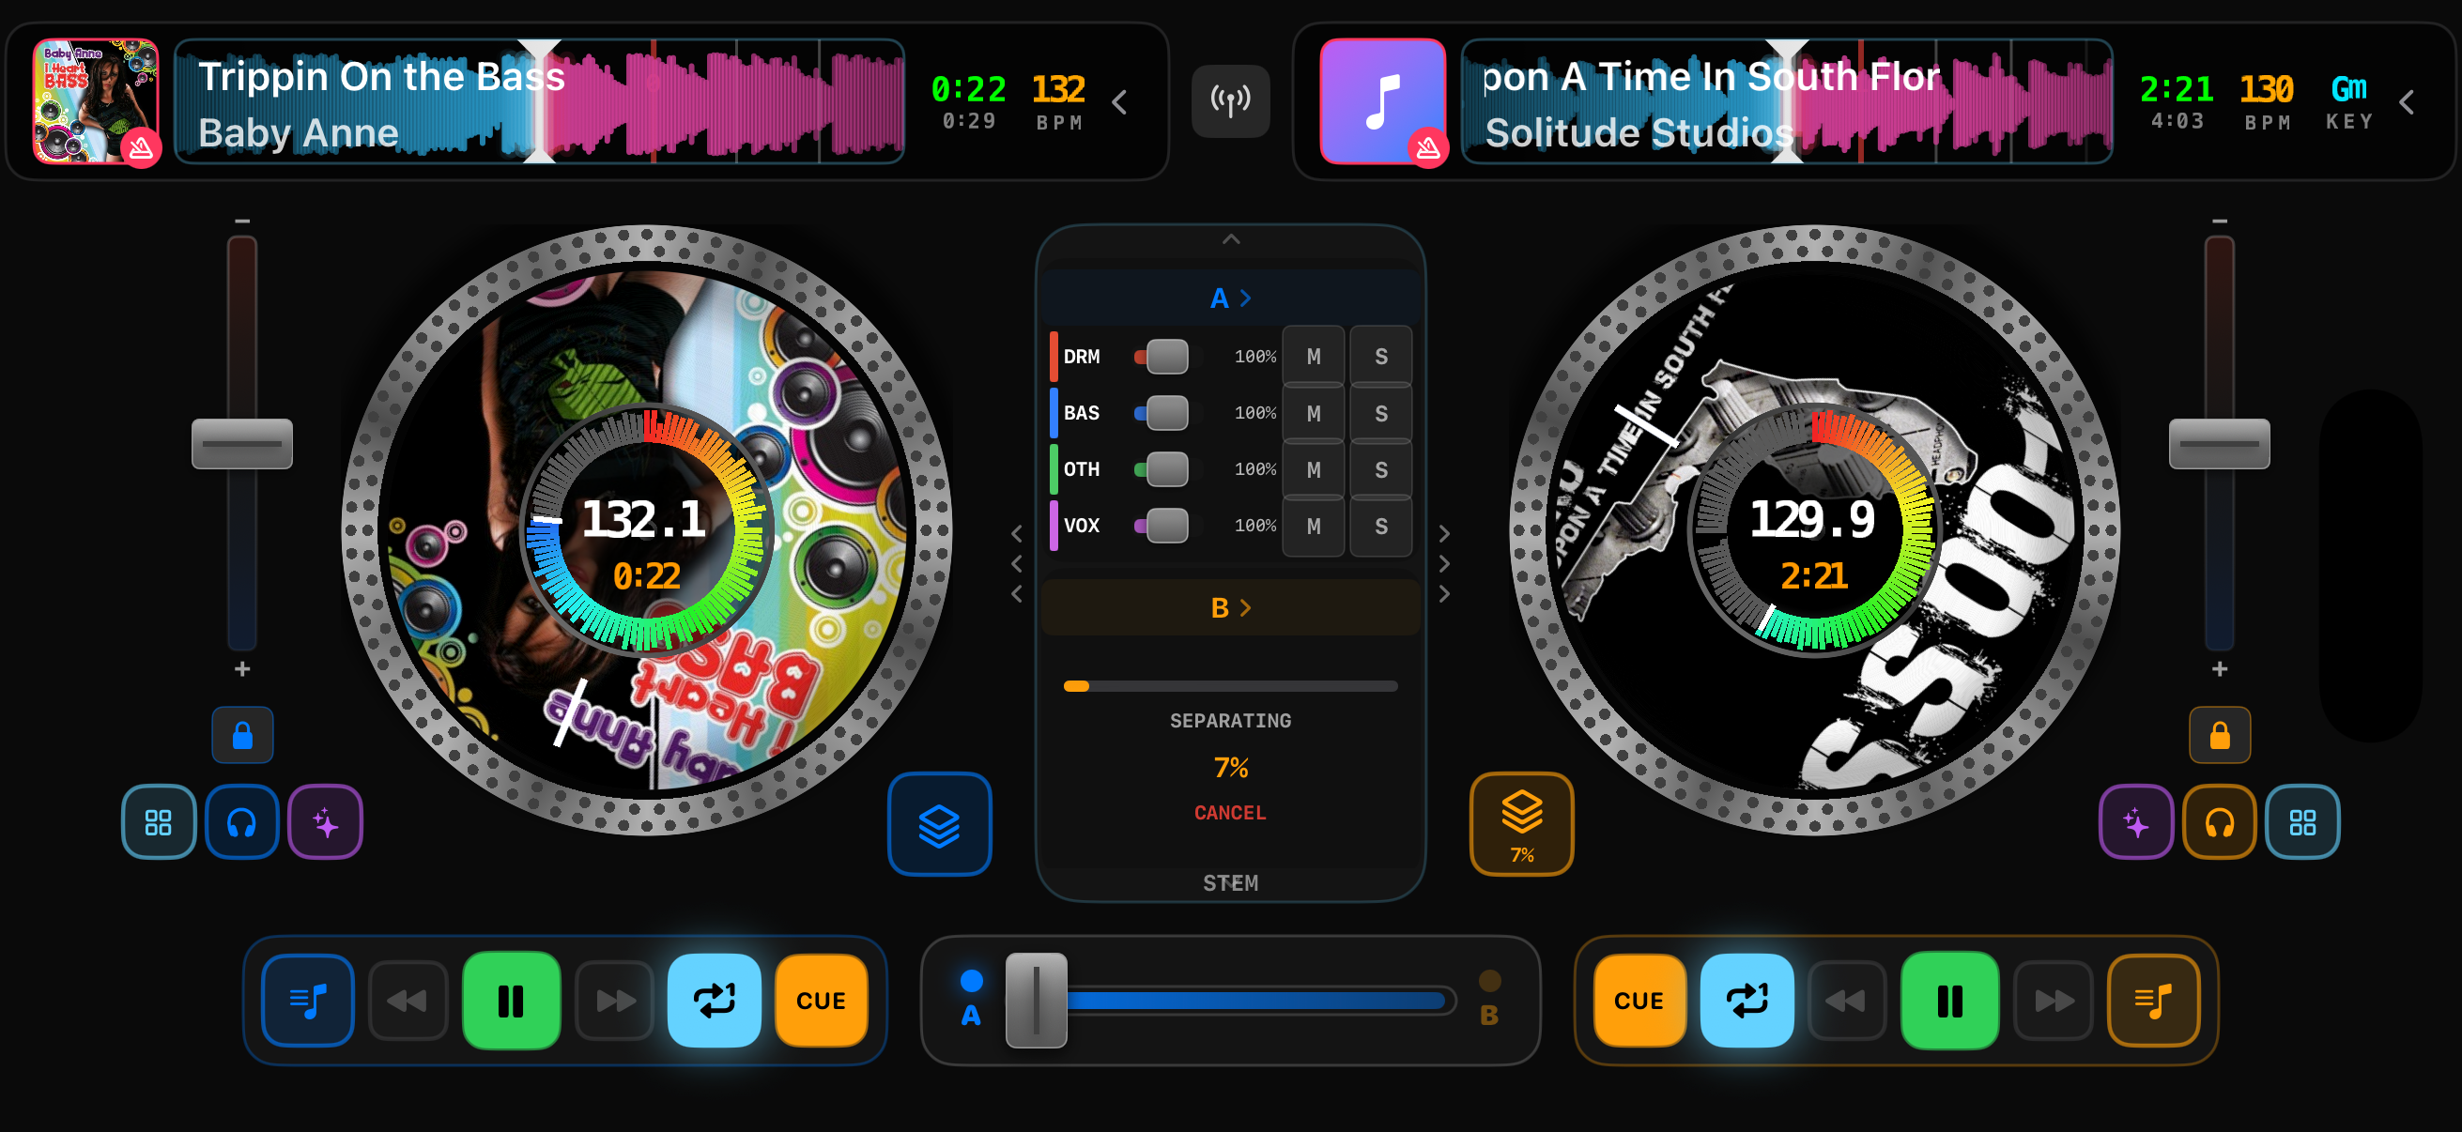Decrease deck B tempo with minus

pos(2220,221)
